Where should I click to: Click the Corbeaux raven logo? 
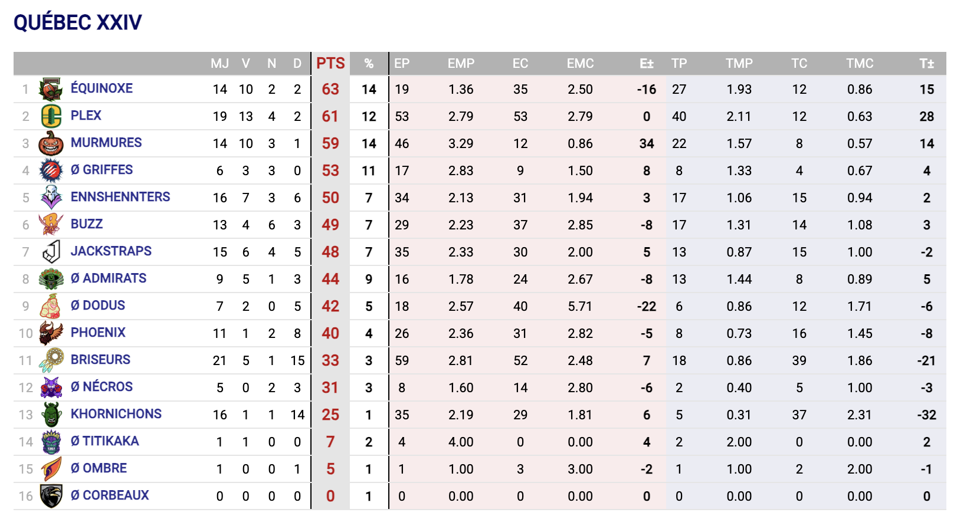click(51, 496)
